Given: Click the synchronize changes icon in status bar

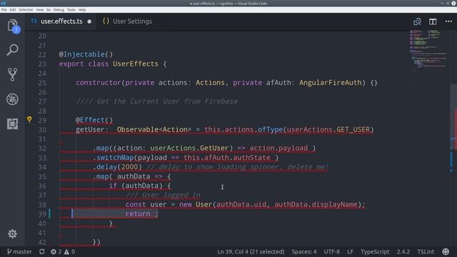Looking at the screenshot, I should [41, 251].
